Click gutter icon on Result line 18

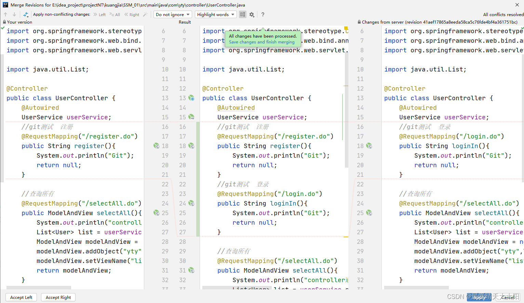191,146
